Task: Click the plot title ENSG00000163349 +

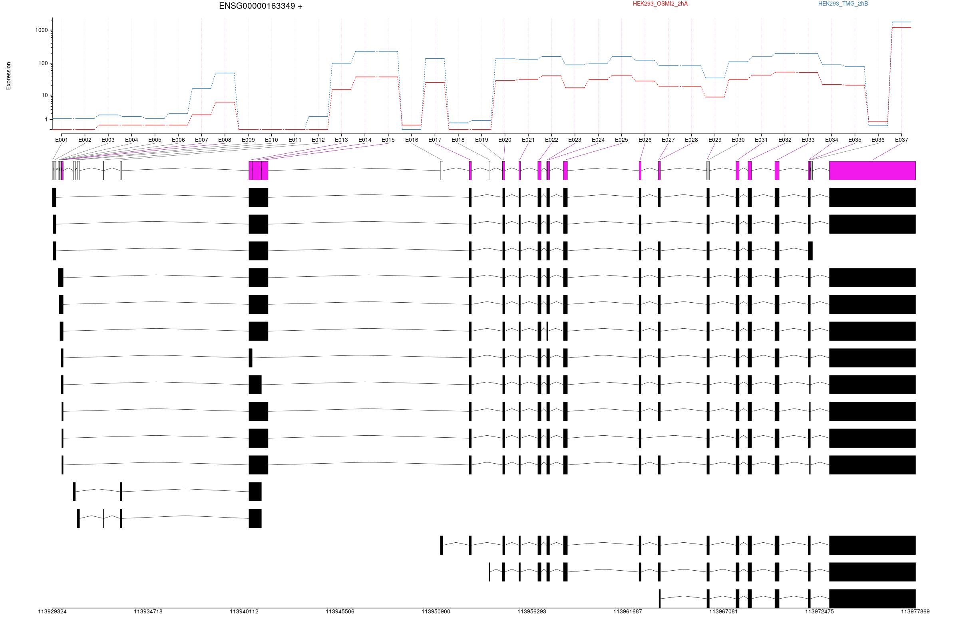Action: (261, 6)
